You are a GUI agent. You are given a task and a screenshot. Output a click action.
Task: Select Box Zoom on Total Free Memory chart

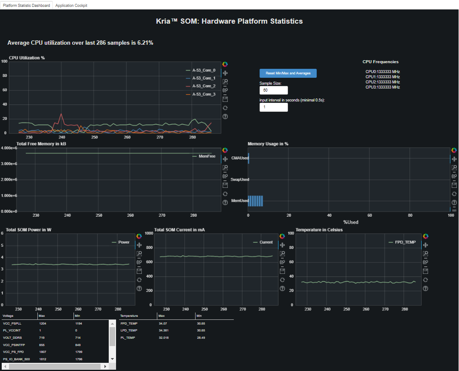tap(225, 168)
